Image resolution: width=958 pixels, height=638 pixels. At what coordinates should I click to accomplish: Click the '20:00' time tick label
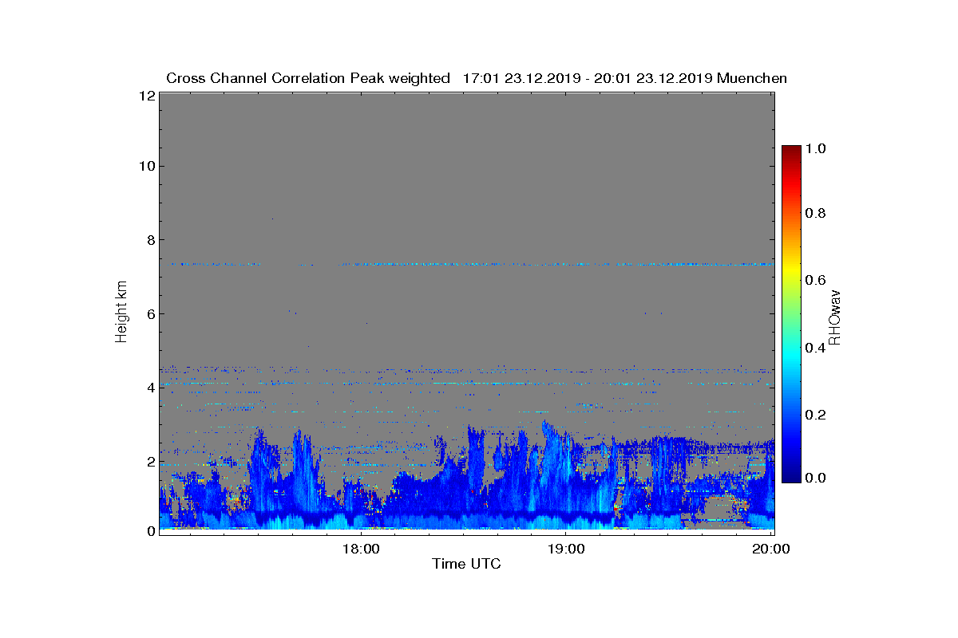(x=770, y=549)
